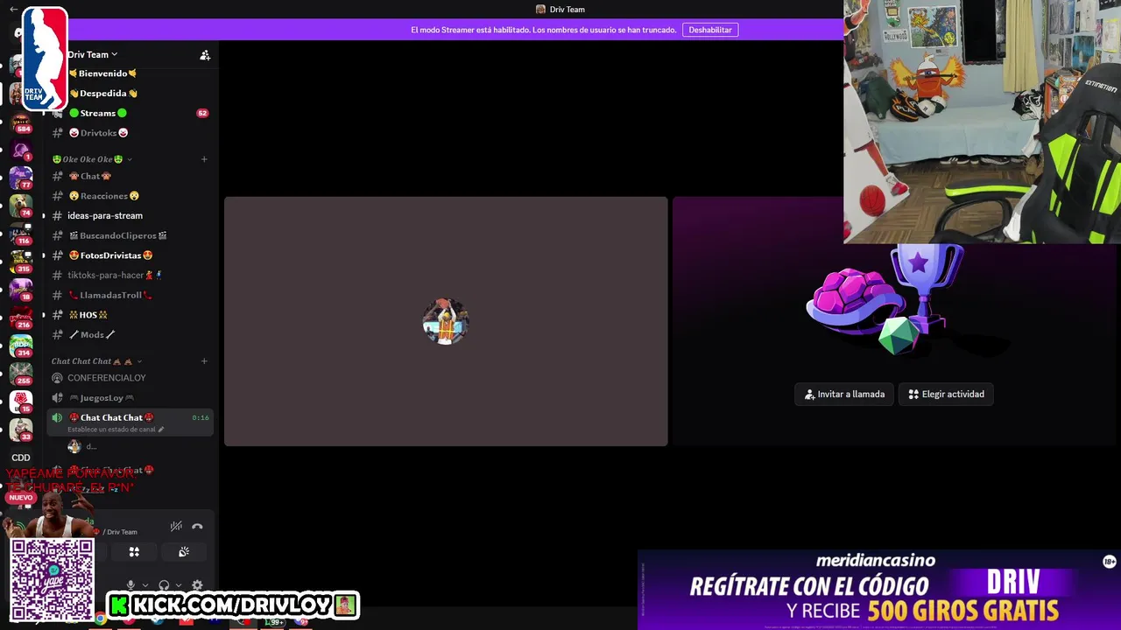The image size is (1121, 630).
Task: Click the pencil icon to set channel status
Action: pos(161,430)
